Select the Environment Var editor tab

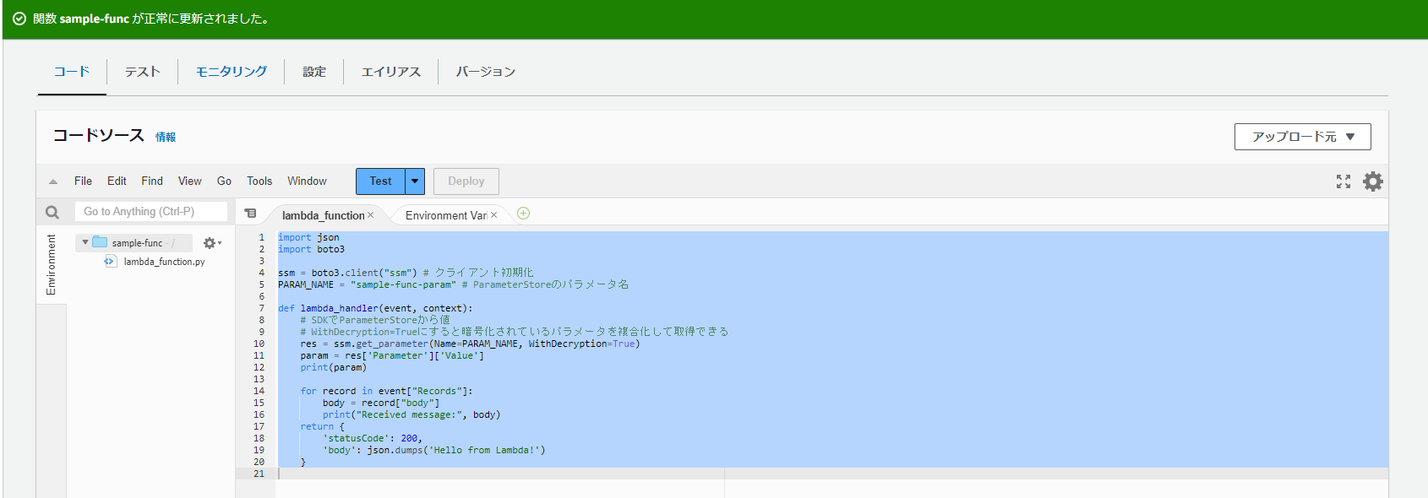(446, 215)
